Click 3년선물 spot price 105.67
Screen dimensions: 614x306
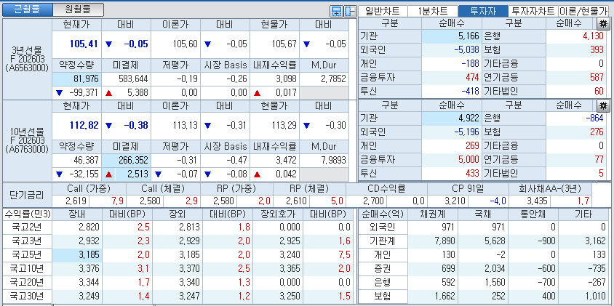[x=274, y=44]
